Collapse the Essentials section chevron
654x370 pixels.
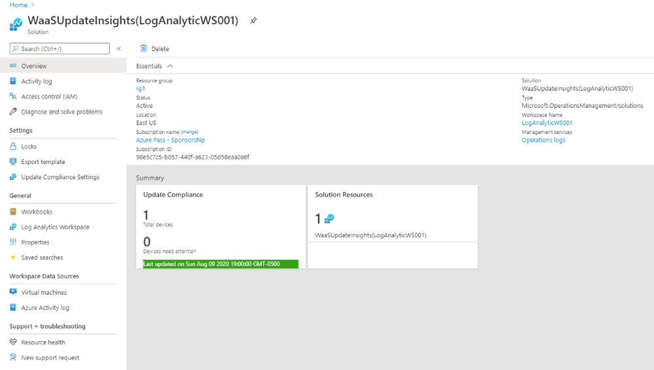tap(170, 66)
